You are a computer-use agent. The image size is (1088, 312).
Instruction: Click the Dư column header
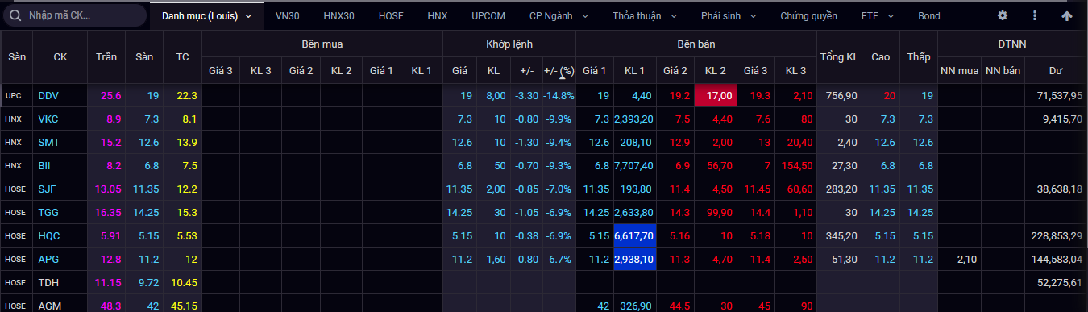1056,70
